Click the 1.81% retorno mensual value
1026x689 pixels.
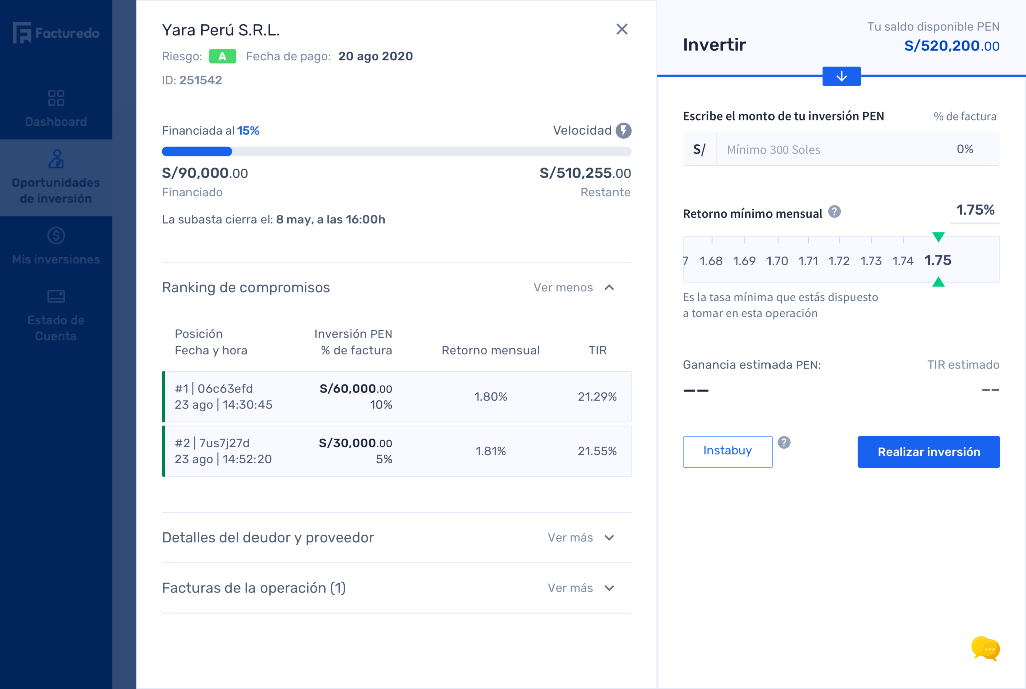pos(491,451)
